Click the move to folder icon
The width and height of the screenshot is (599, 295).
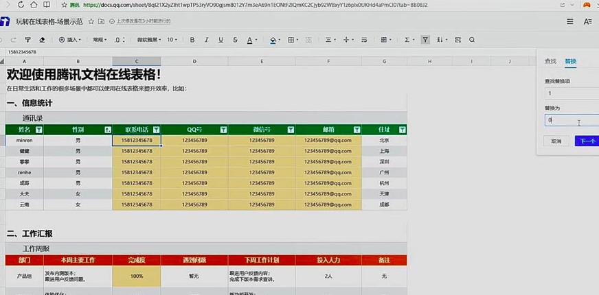101,21
